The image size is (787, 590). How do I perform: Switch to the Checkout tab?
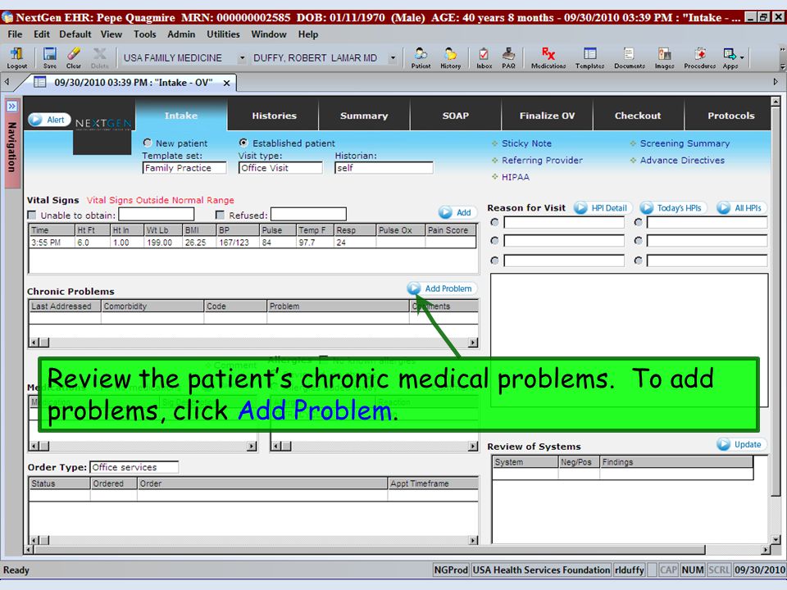(638, 116)
